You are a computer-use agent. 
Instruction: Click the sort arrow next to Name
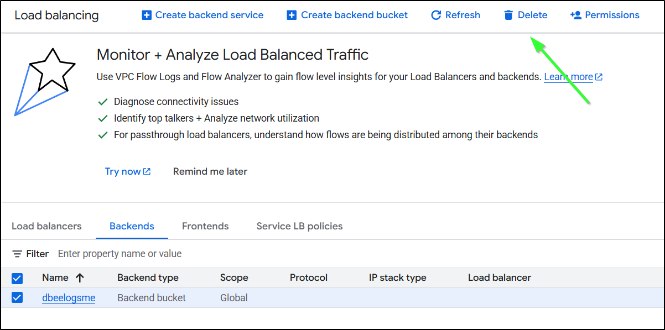pyautogui.click(x=80, y=278)
